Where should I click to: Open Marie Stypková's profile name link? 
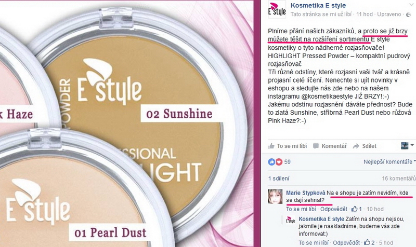(306, 193)
